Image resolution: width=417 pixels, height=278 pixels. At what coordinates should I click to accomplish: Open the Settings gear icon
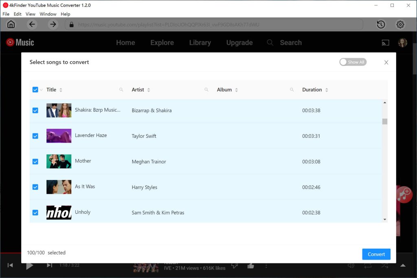[400, 24]
